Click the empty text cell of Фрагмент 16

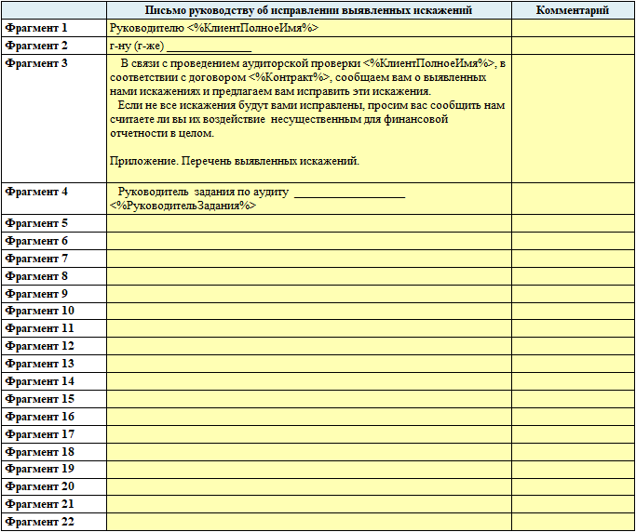(x=308, y=417)
